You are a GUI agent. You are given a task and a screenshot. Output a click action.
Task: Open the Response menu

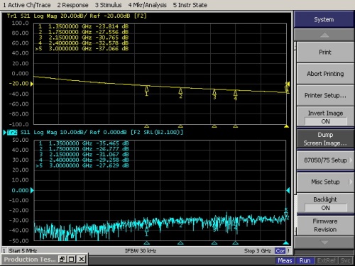(72, 5)
